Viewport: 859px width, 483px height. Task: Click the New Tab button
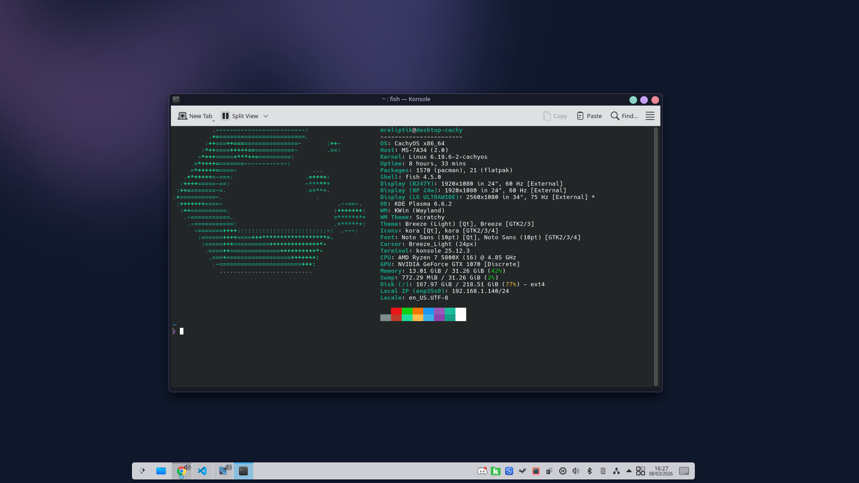[x=195, y=116]
